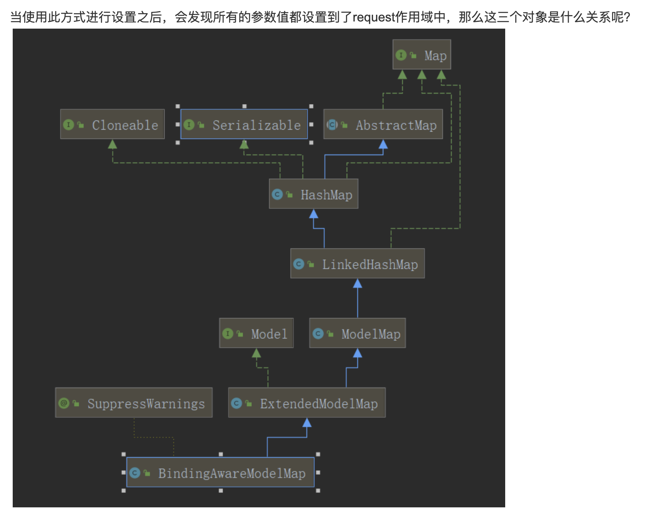This screenshot has height=532, width=672.
Task: Click the annotation icon on SuppressWarnings node
Action: tap(64, 403)
